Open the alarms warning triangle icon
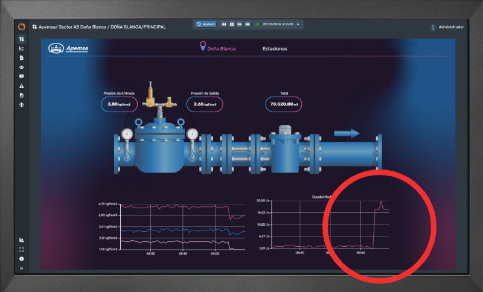 [x=22, y=86]
